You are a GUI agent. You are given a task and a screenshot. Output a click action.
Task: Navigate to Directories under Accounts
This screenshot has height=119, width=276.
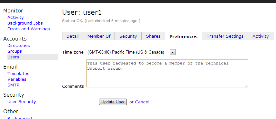tap(19, 46)
